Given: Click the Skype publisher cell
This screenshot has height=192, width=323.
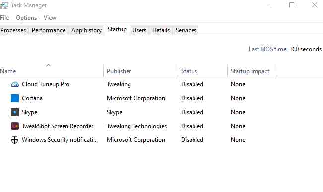Looking at the screenshot, I should point(115,112).
